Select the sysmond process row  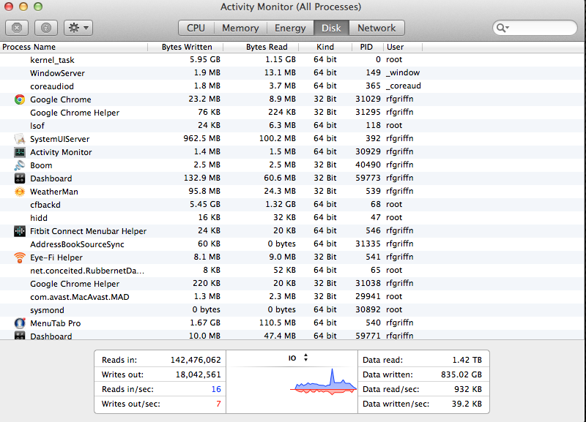tap(292, 309)
